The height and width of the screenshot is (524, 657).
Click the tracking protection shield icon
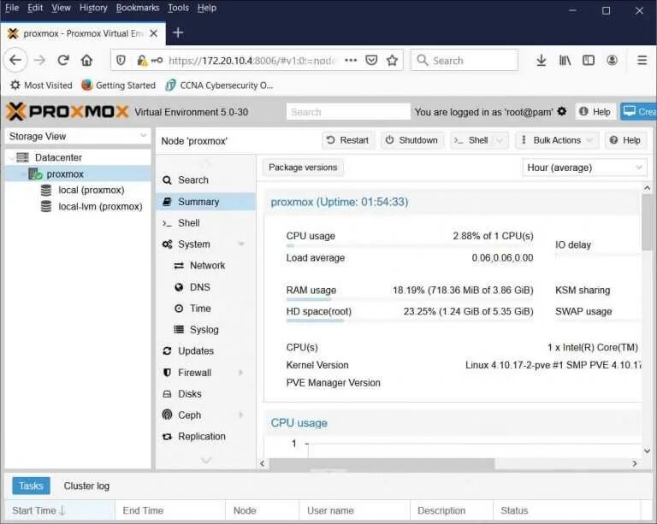(x=121, y=61)
